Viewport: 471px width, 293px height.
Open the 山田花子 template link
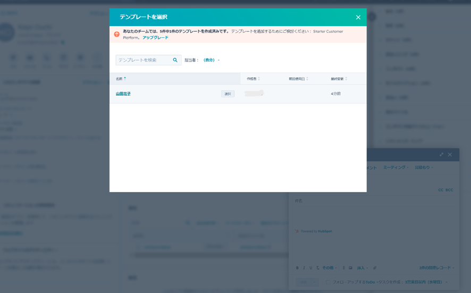pyautogui.click(x=123, y=94)
